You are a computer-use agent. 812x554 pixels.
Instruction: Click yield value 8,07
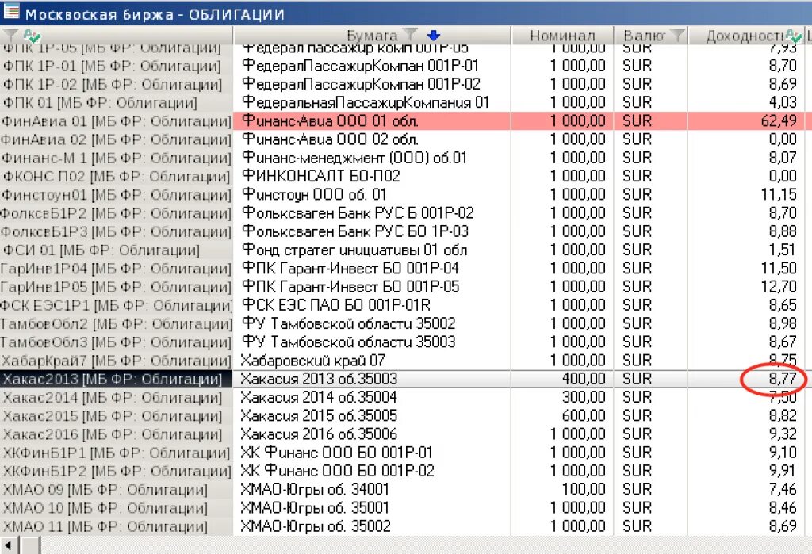783,158
